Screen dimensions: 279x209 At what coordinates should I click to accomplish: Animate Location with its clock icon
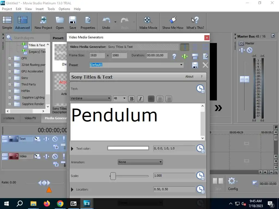tap(200, 189)
